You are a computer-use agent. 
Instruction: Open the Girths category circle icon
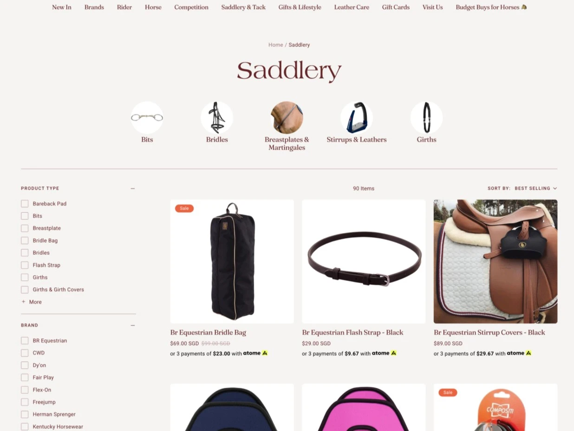pos(426,118)
